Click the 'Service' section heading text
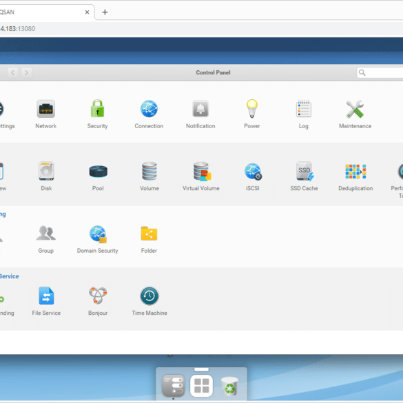Screen dimensions: 403x403 [x=9, y=276]
